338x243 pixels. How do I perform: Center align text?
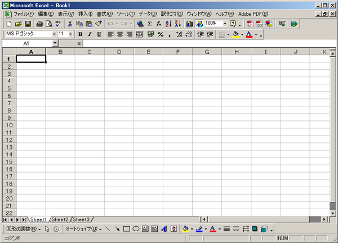(120, 34)
